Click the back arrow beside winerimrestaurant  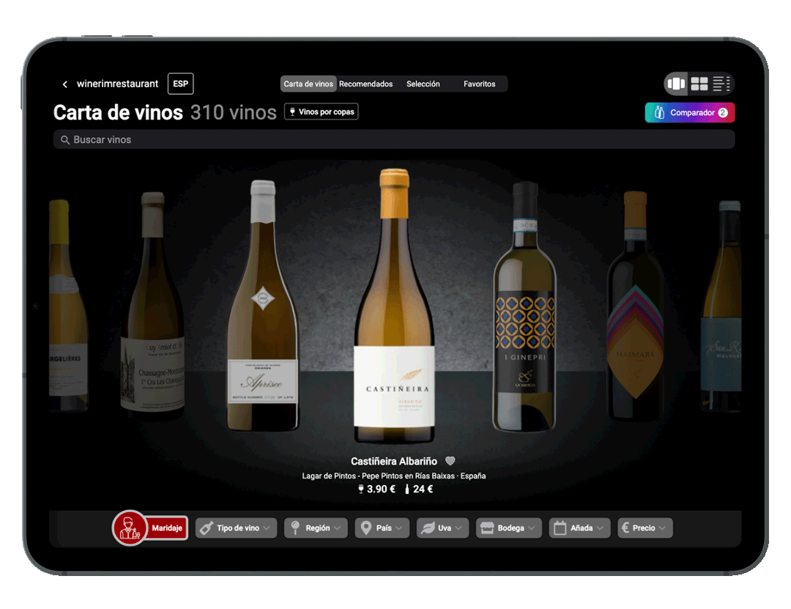coord(65,84)
